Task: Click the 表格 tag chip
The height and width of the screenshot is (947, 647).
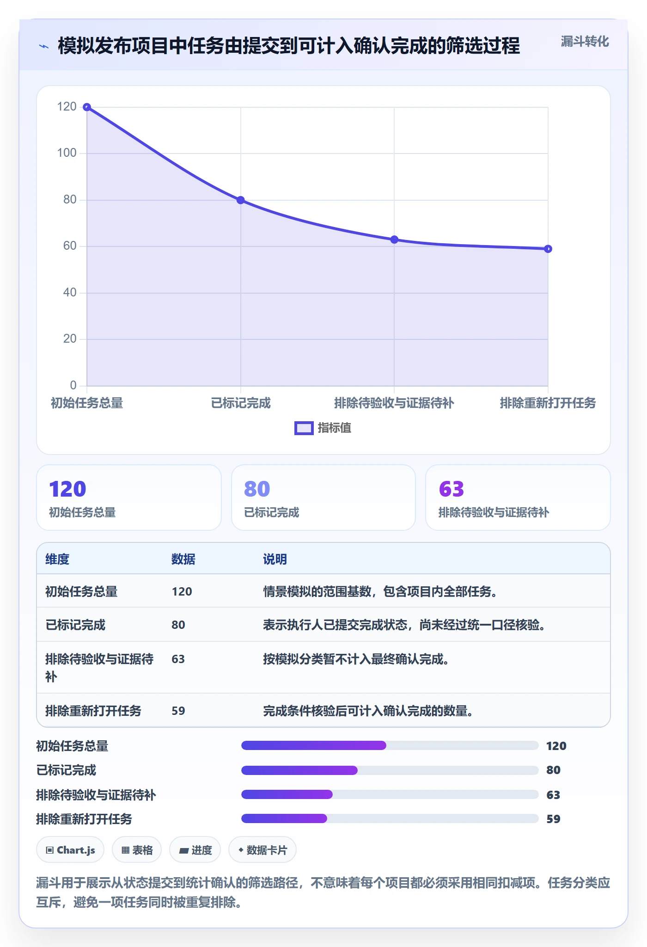Action: 137,850
